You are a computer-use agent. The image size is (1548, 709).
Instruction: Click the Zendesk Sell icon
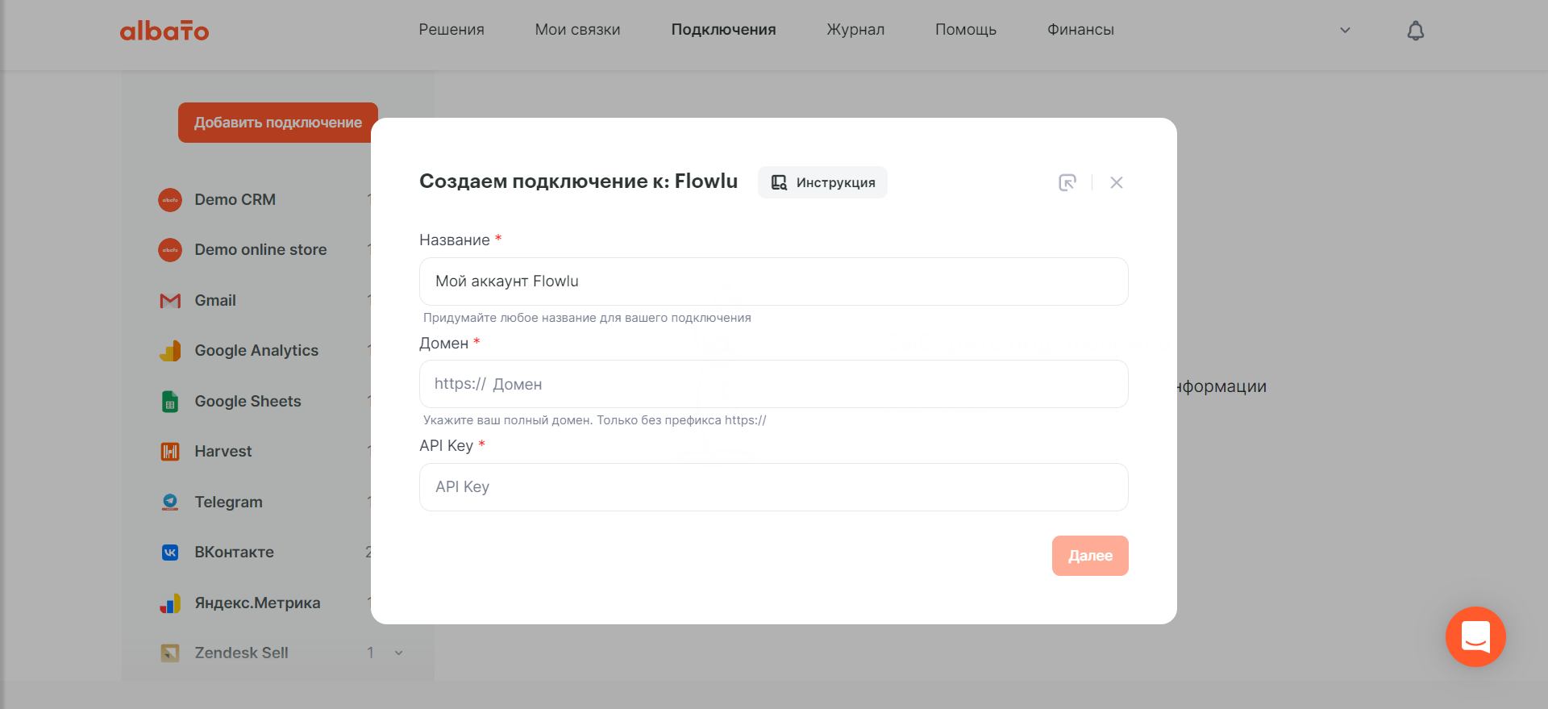pyautogui.click(x=170, y=653)
